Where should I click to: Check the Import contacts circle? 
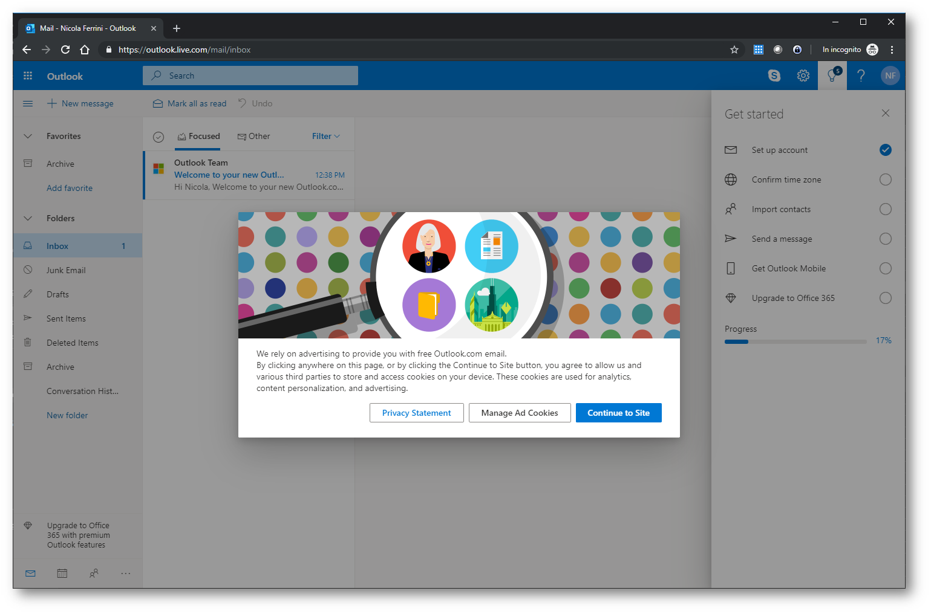pos(886,209)
